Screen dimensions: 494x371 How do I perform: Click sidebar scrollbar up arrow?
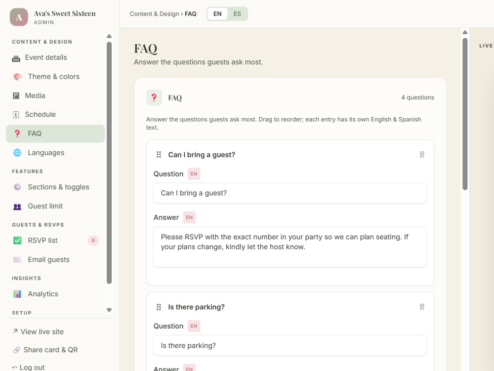coord(109,36)
